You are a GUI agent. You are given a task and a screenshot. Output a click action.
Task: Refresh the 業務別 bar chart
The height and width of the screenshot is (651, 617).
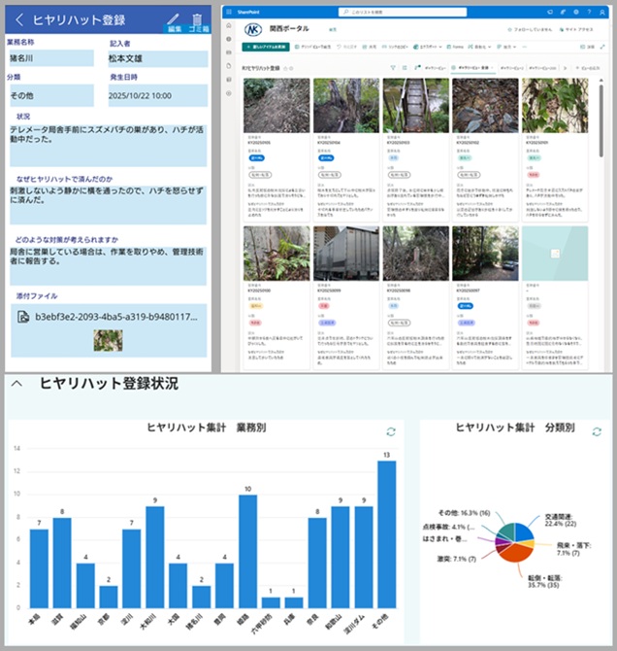pos(390,431)
